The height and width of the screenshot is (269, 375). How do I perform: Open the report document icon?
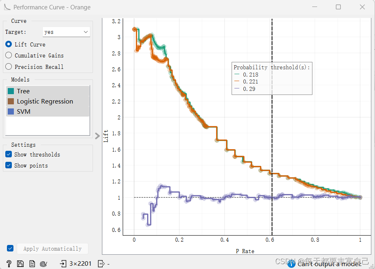(32, 264)
